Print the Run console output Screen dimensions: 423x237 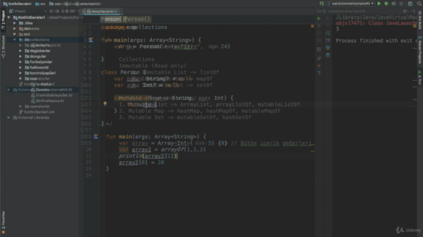click(328, 48)
